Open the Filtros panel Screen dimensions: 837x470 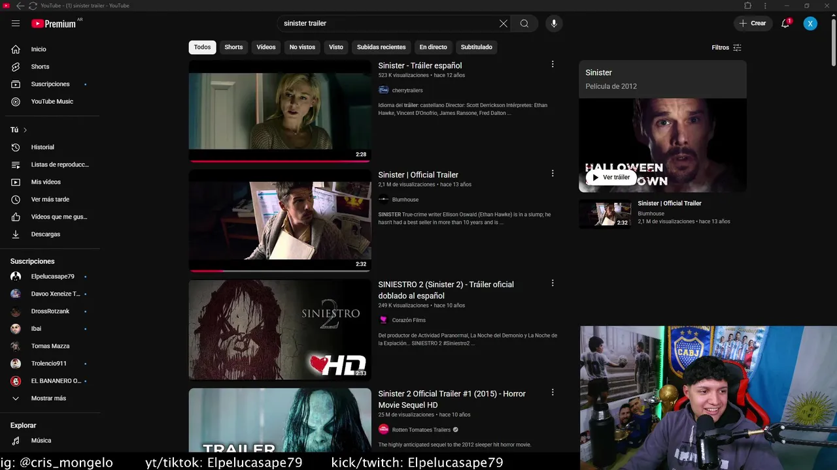[x=726, y=48]
